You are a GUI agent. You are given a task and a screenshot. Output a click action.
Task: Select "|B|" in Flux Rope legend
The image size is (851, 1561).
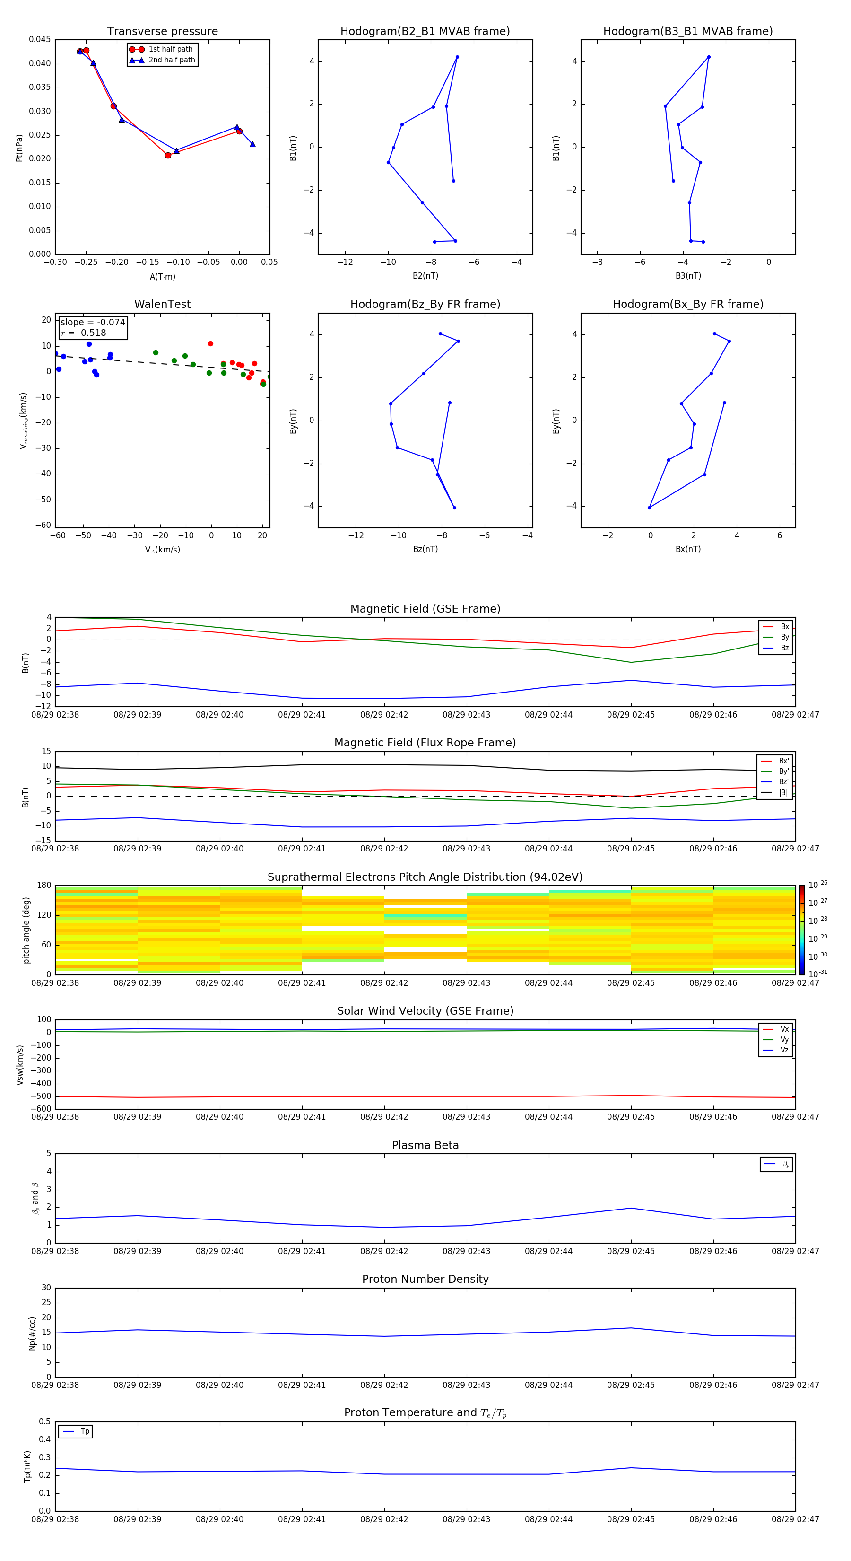(775, 793)
